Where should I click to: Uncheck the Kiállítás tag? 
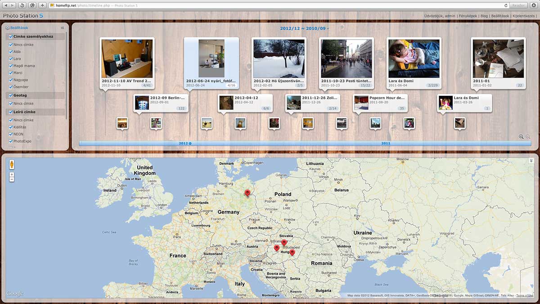(10, 127)
